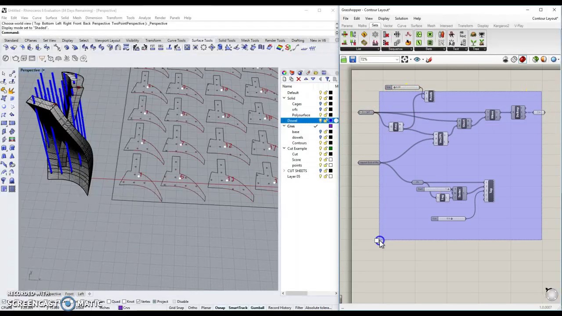562x316 pixels.
Task: Toggle the Knot osnap checkbox
Action: pyautogui.click(x=124, y=302)
